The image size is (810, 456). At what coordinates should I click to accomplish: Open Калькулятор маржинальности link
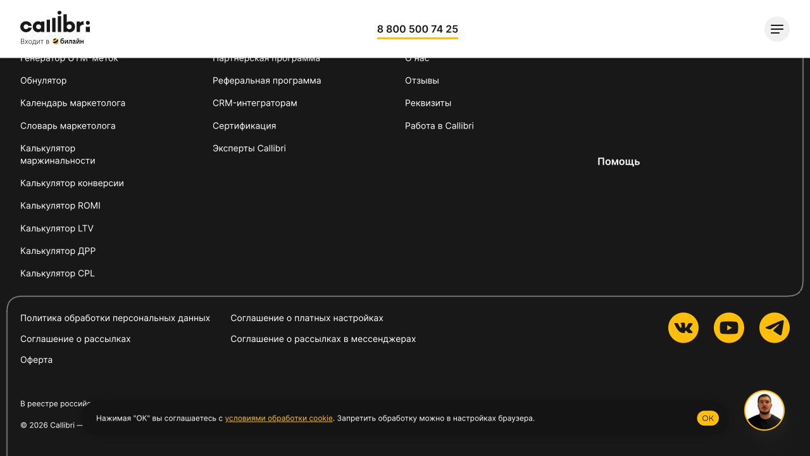(58, 155)
